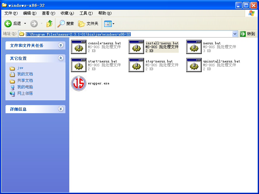
Task: Close the windows-x86-32 window
Action: (x=253, y=5)
